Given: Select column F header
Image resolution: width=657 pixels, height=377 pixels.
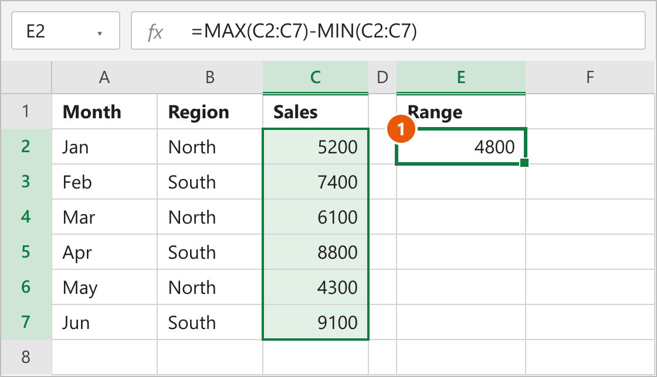Looking at the screenshot, I should (590, 77).
